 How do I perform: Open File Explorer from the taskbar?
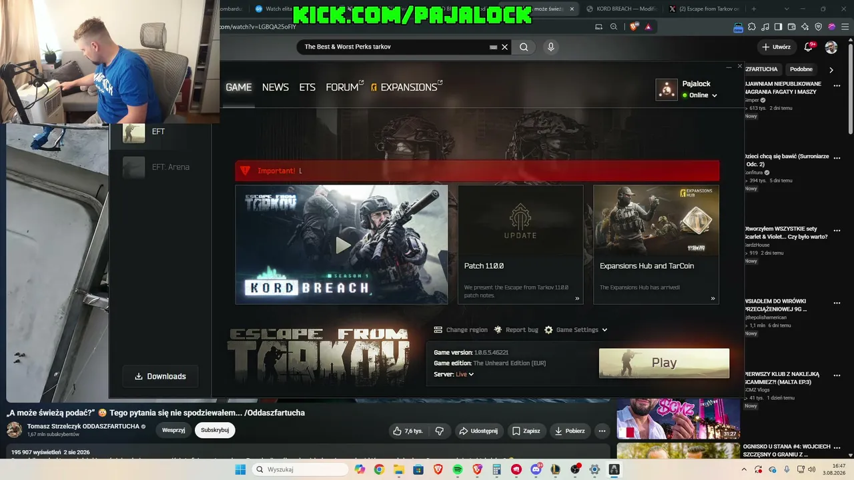(399, 469)
